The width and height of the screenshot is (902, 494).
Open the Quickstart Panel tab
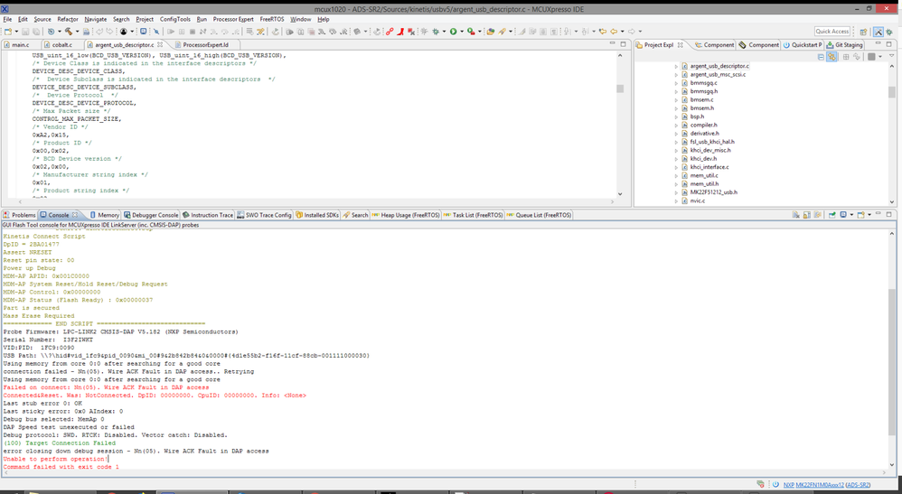click(803, 44)
